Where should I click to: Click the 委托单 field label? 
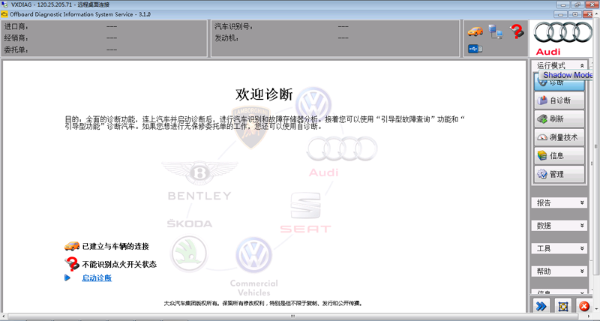(x=16, y=49)
